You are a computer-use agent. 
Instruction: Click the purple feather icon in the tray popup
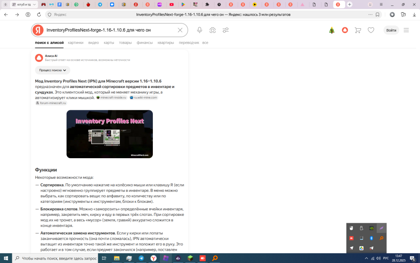(x=381, y=228)
